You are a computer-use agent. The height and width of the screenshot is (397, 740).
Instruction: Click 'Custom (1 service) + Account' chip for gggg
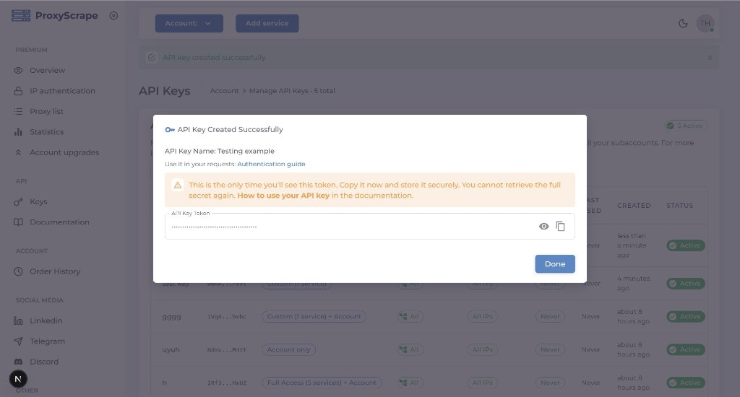(x=314, y=317)
